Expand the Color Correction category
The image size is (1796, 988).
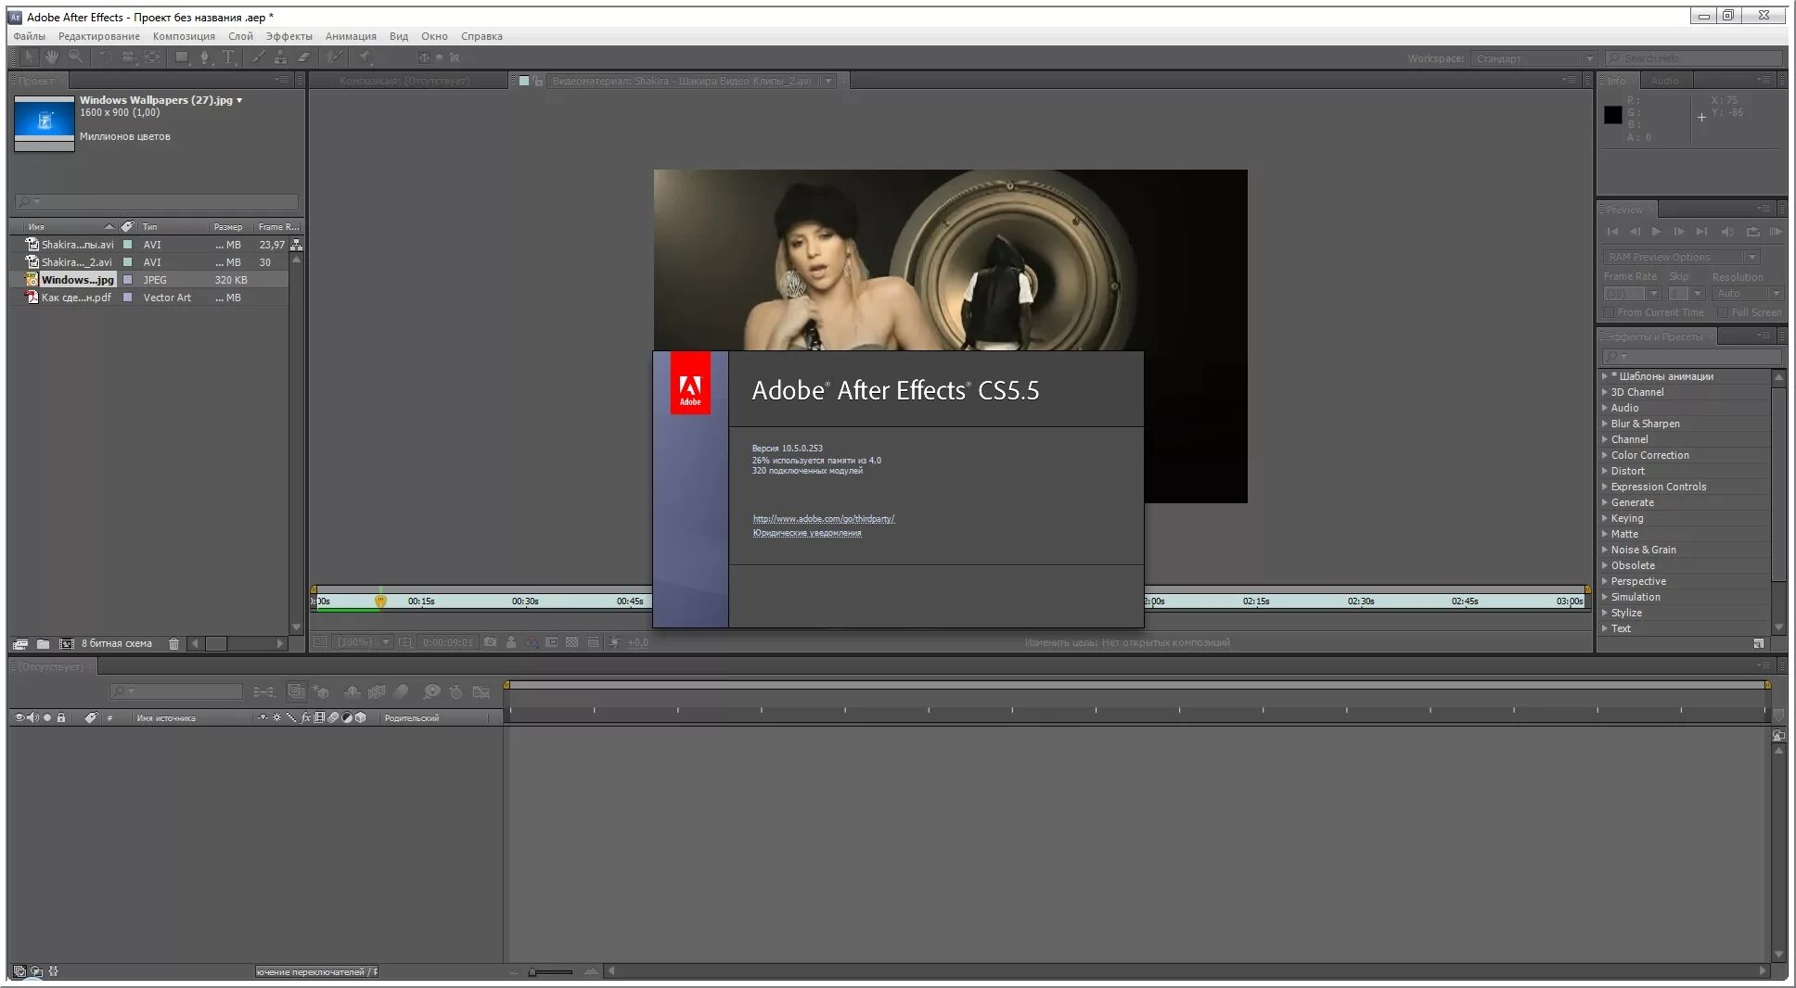[x=1604, y=455]
